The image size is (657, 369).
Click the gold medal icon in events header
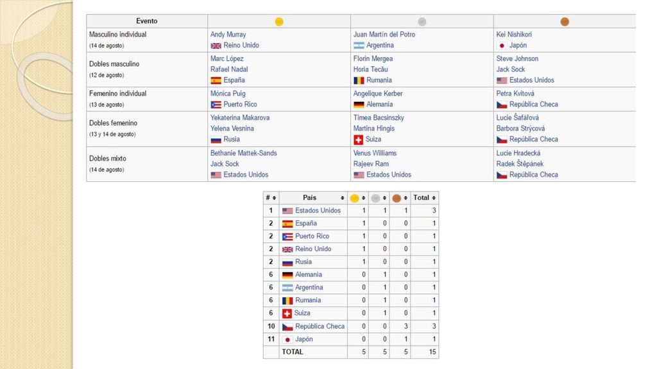coord(279,22)
